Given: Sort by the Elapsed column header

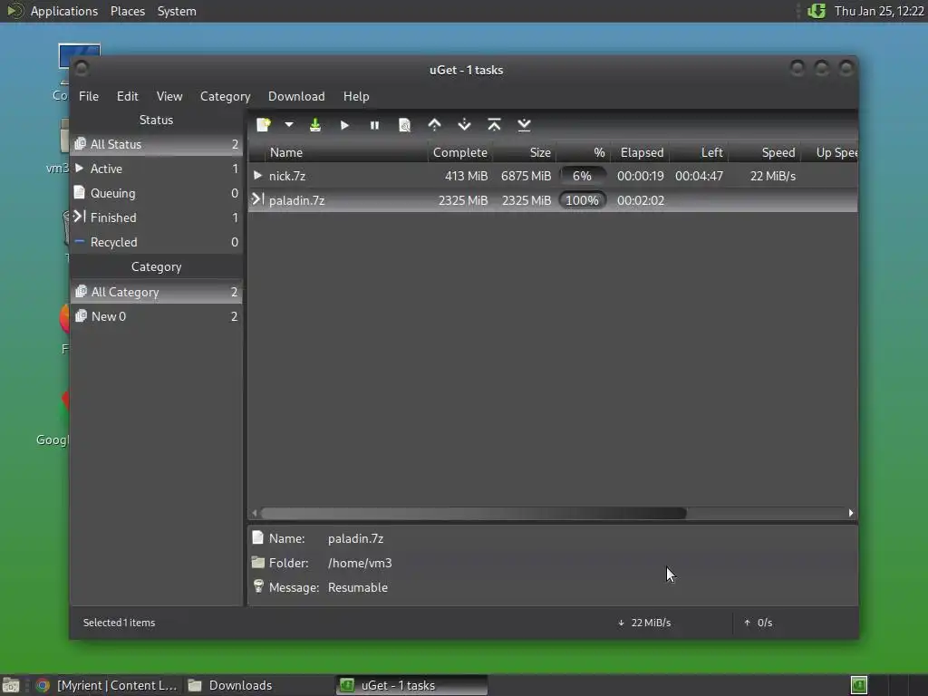Looking at the screenshot, I should click(640, 152).
